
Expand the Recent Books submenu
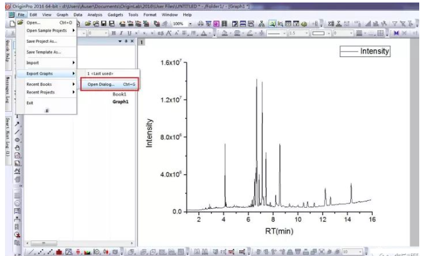[49, 84]
